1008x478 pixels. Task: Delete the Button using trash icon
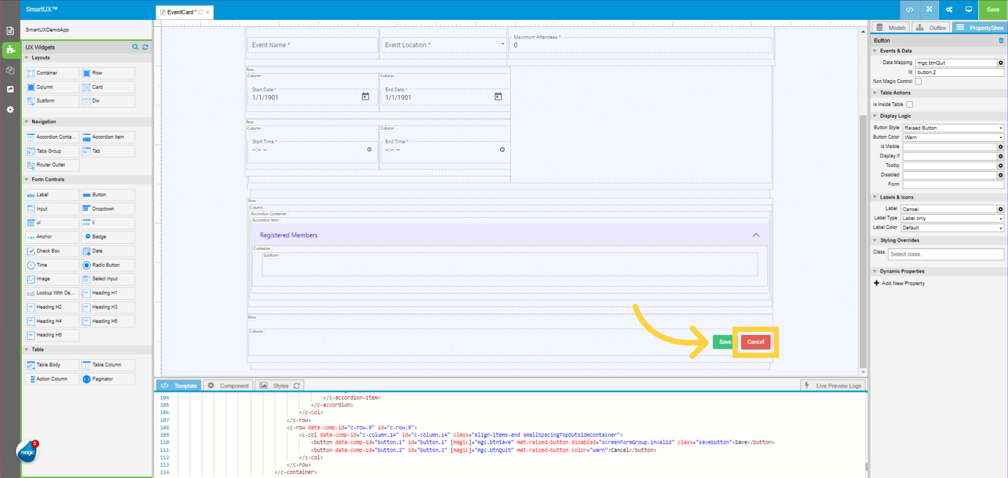(x=1001, y=40)
